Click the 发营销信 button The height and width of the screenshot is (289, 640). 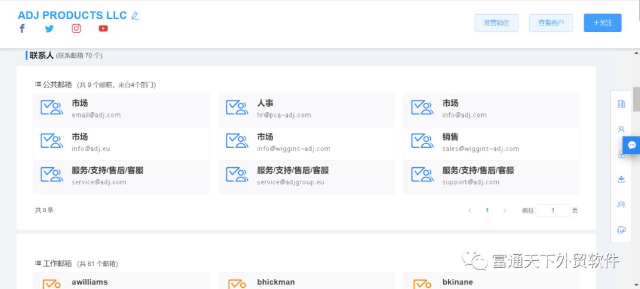[x=497, y=23]
